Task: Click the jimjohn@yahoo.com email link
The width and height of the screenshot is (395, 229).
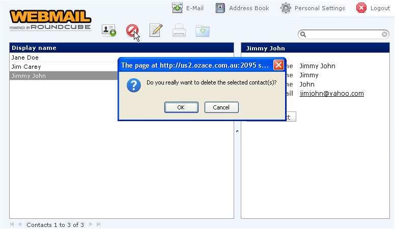Action: coord(331,94)
